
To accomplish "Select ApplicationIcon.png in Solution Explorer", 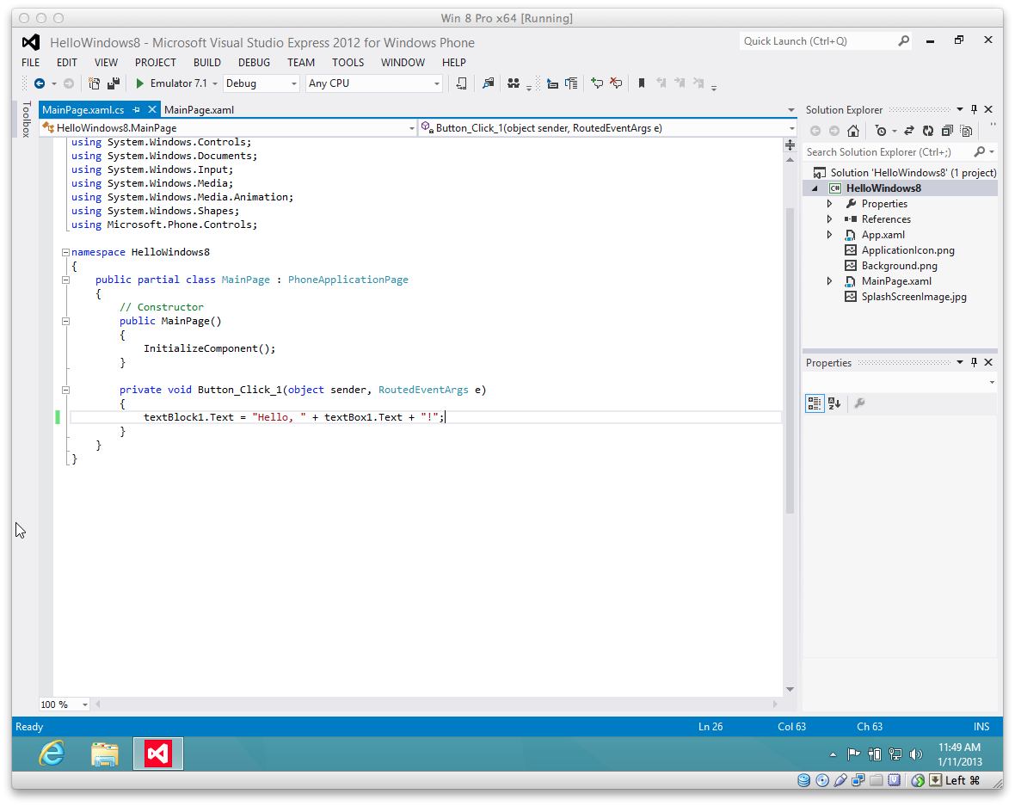I will 907,250.
